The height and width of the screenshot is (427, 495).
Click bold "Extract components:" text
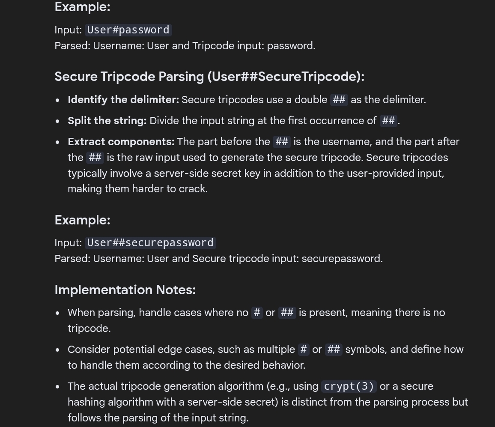[x=121, y=142]
